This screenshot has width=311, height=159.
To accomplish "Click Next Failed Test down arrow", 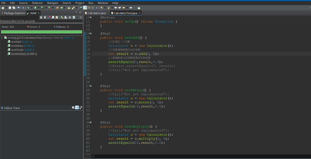I will tap(41, 17).
